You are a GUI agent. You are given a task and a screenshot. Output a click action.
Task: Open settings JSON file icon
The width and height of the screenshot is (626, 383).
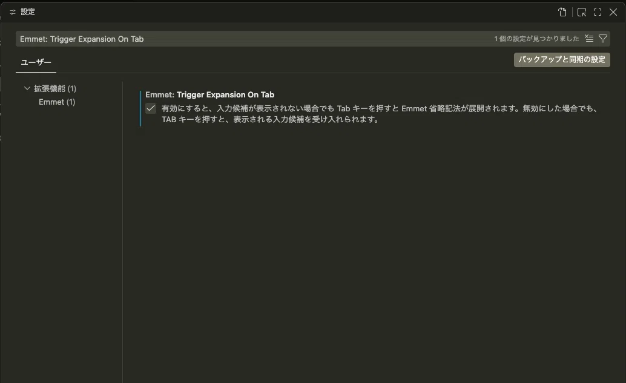(562, 12)
